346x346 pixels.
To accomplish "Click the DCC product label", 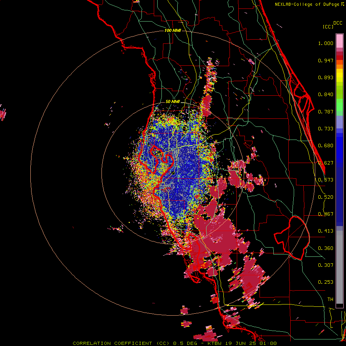I will coord(338,23).
